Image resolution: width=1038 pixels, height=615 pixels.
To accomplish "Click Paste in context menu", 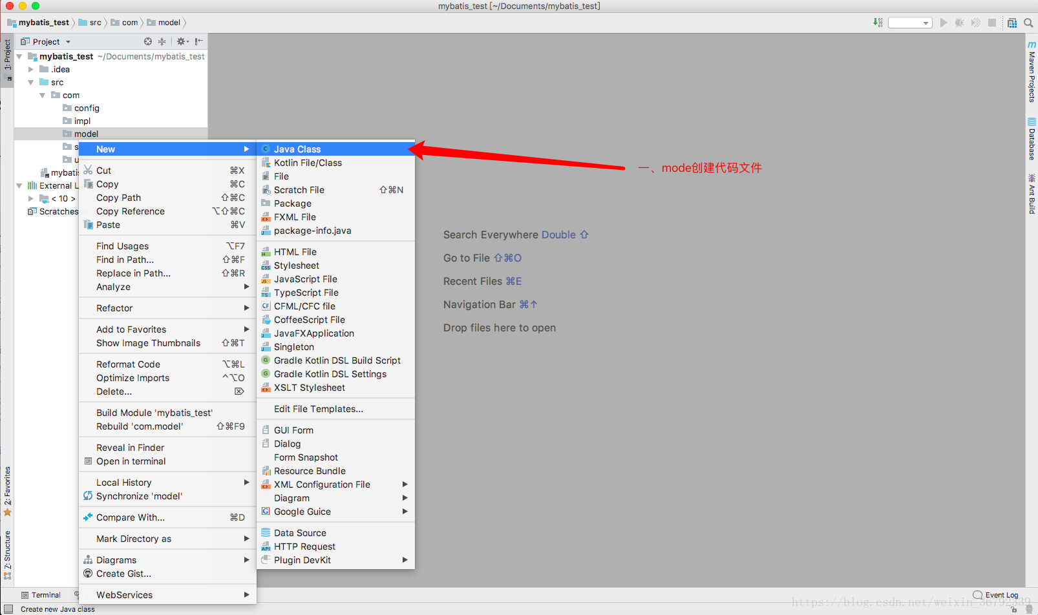I will 167,225.
